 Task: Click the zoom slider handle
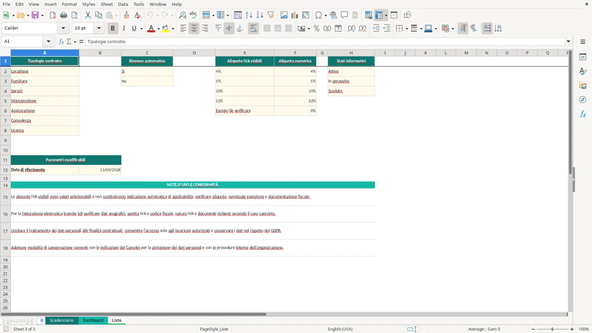[x=552, y=329]
